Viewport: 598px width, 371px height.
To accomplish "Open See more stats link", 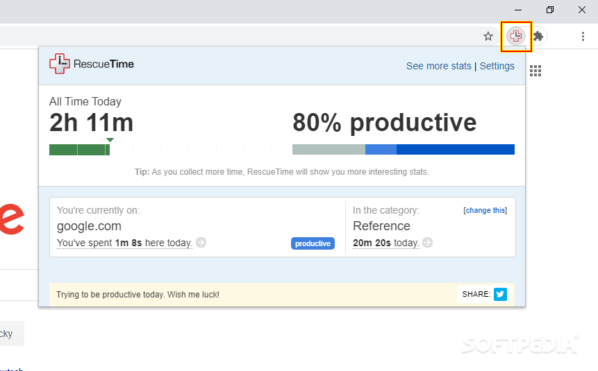I will [438, 66].
